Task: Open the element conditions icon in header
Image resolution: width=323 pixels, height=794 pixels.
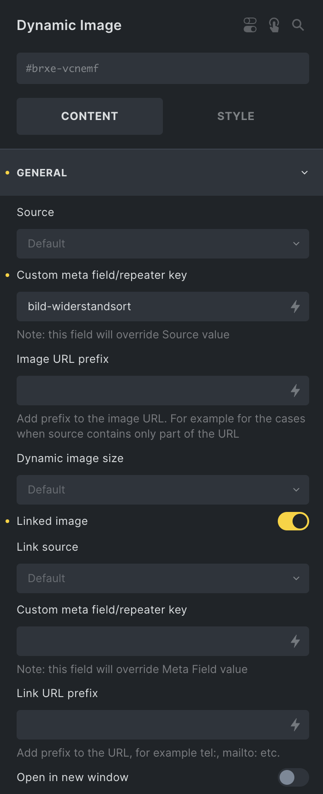Action: tap(250, 25)
